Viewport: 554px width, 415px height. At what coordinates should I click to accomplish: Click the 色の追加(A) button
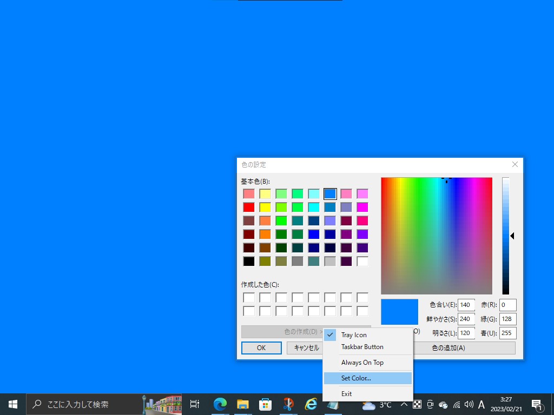click(x=464, y=348)
